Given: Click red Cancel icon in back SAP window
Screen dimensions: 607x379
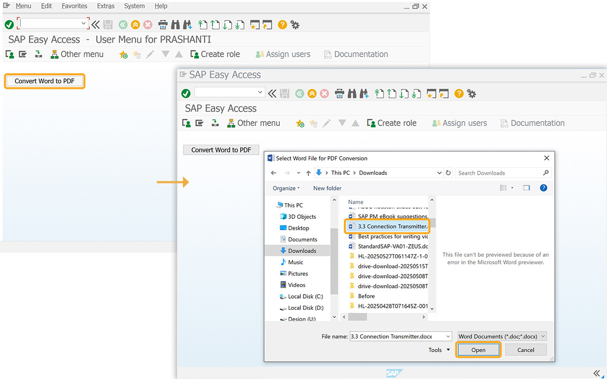Looking at the screenshot, I should [148, 24].
